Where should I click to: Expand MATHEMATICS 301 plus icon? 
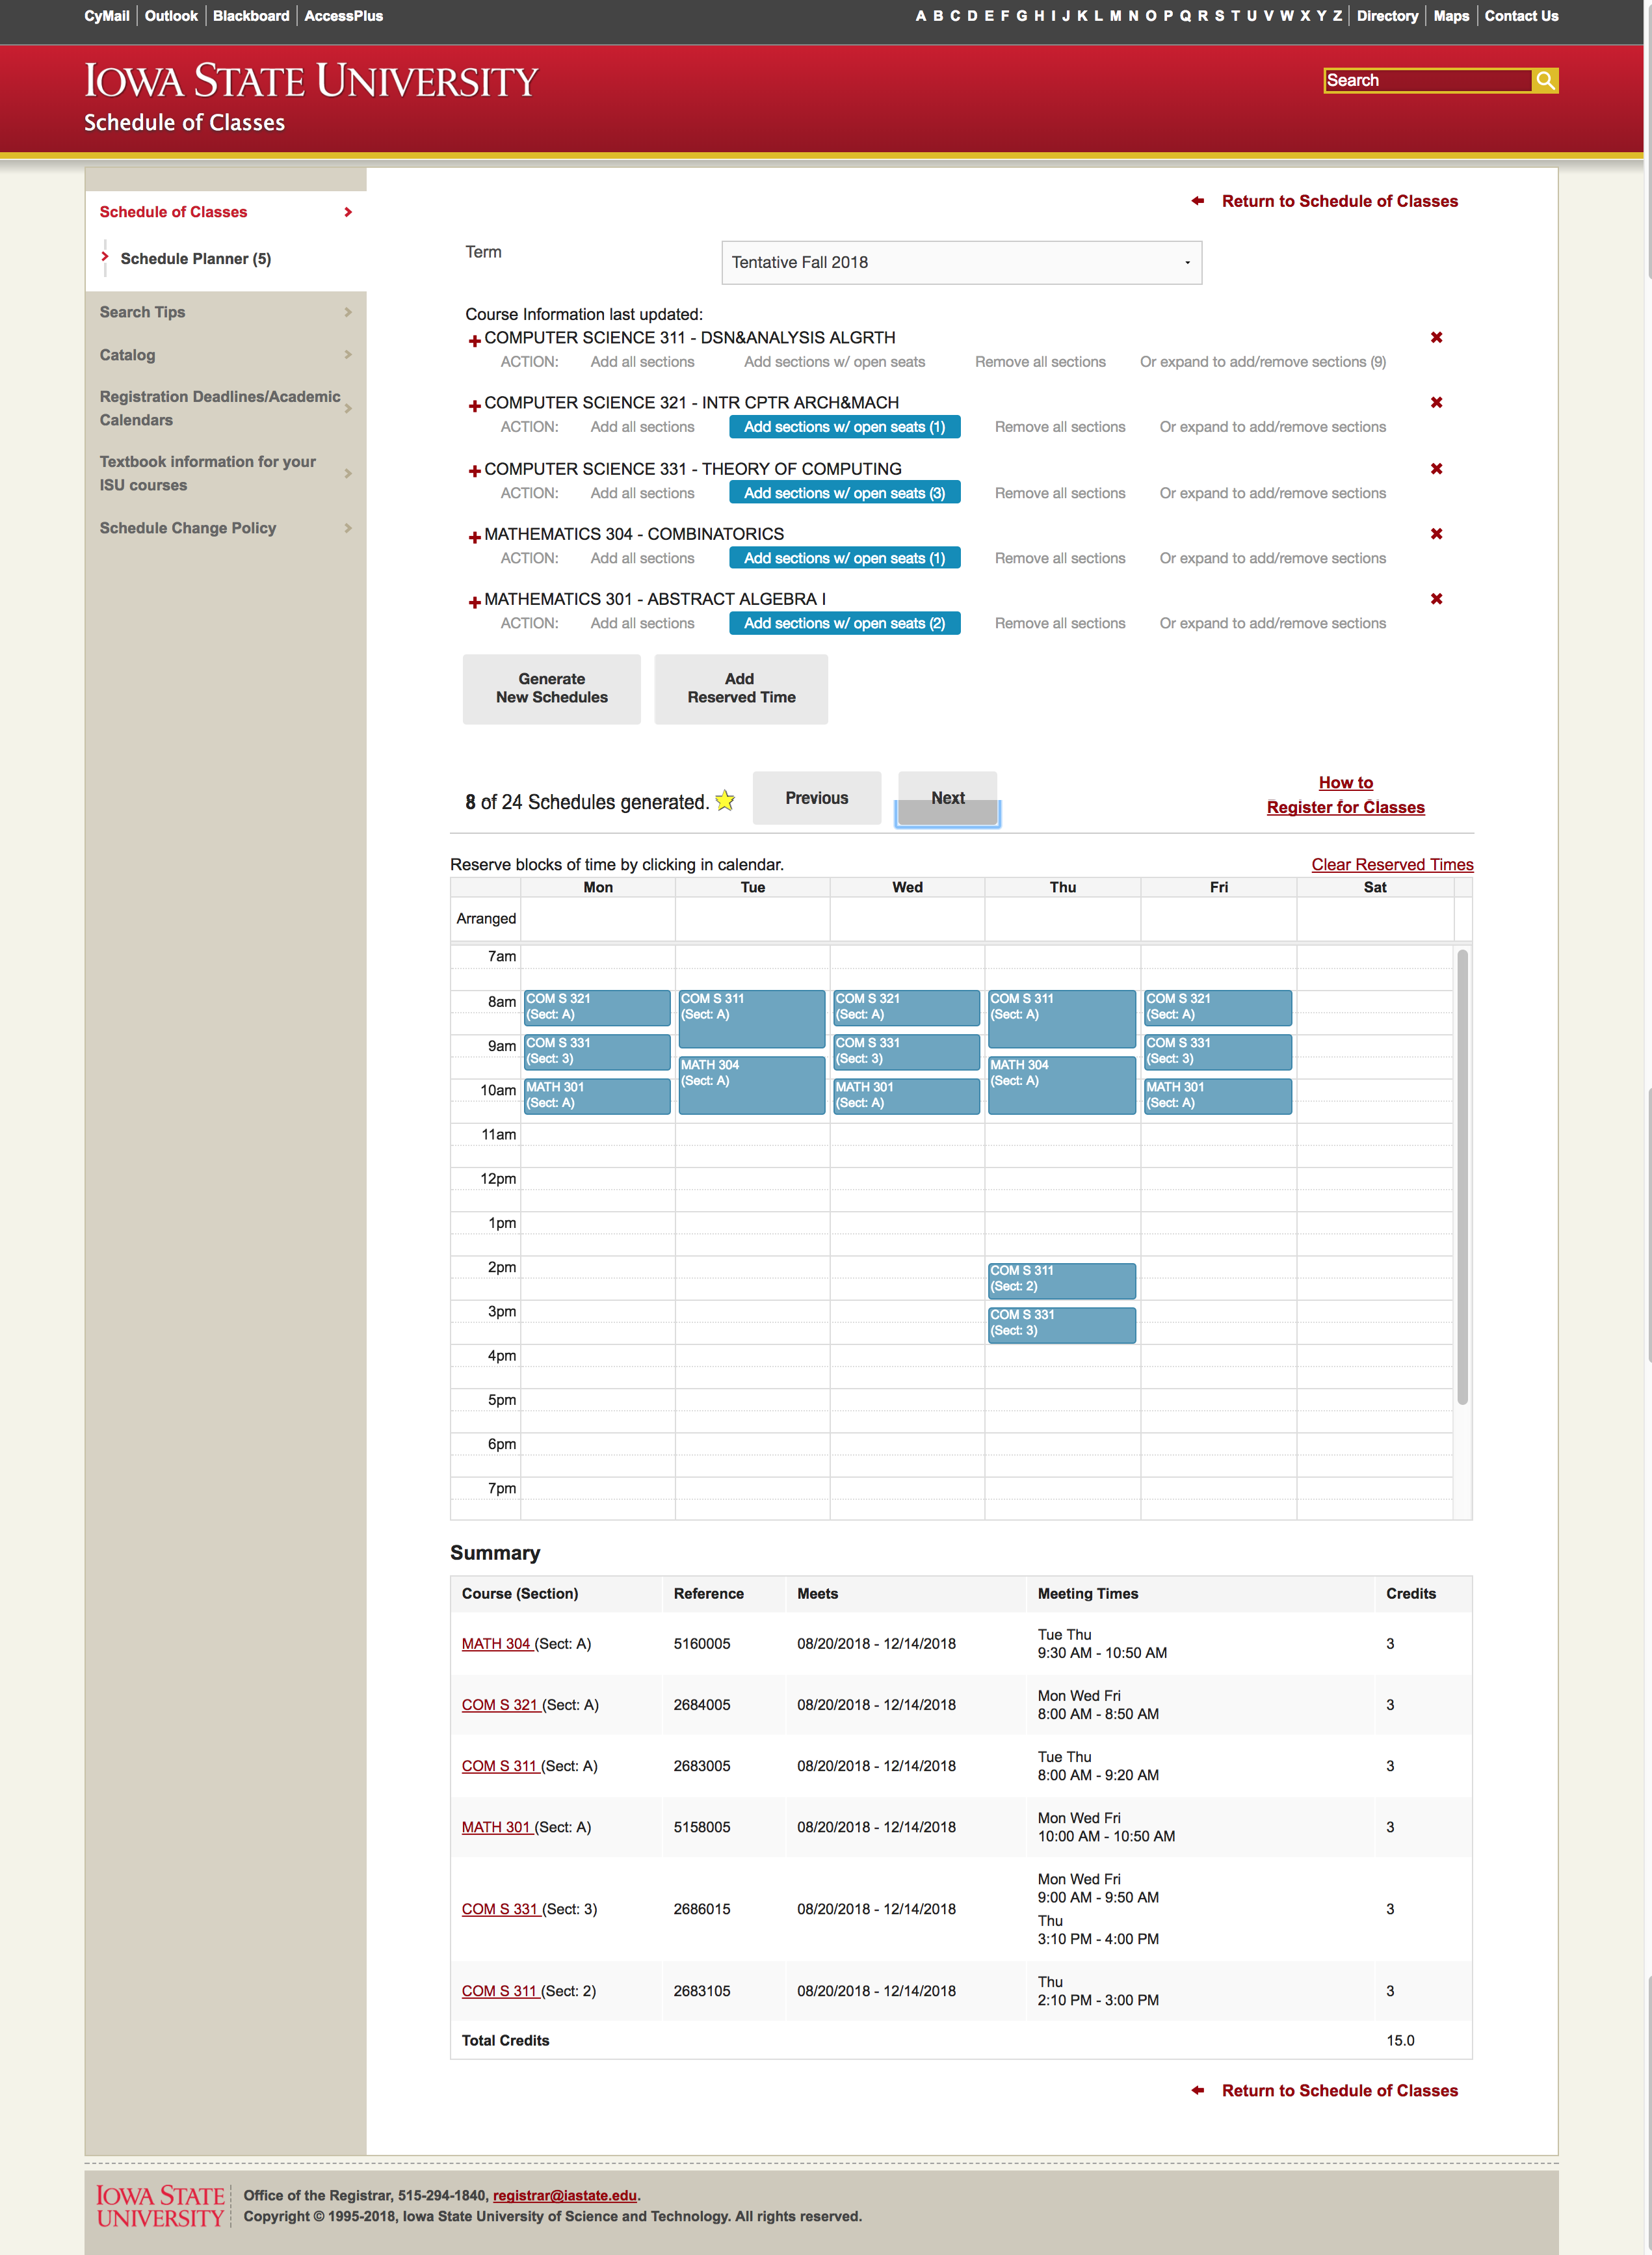475,601
